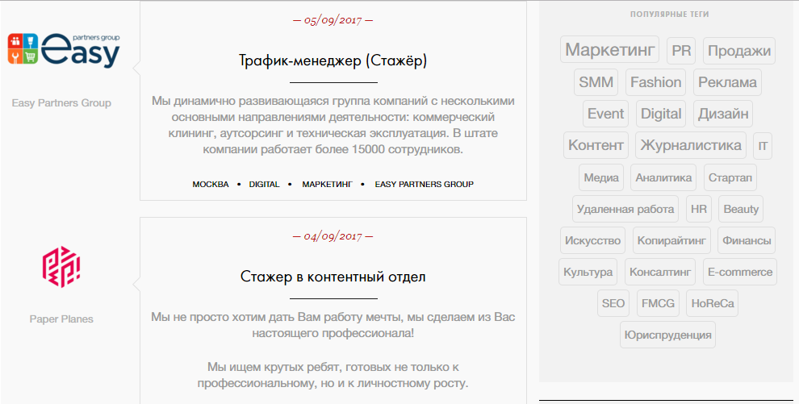Open the Easy Partners Group company name link
Viewport: 799px width, 404px height.
[61, 102]
